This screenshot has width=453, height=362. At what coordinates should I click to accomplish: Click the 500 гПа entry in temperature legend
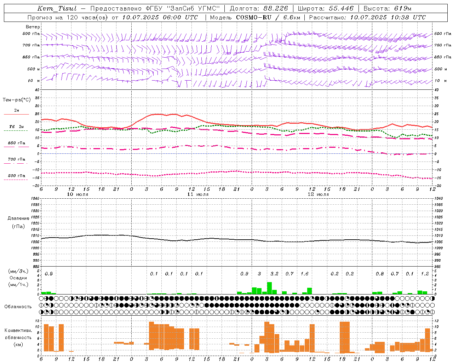(17, 176)
